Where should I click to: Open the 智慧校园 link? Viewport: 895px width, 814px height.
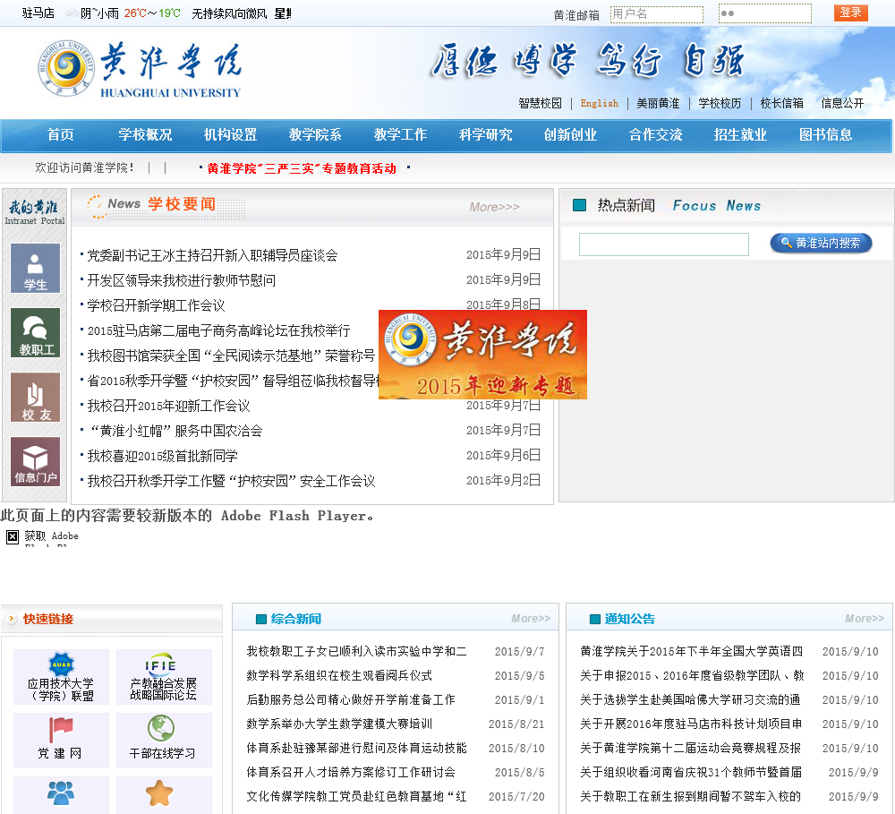(x=540, y=103)
